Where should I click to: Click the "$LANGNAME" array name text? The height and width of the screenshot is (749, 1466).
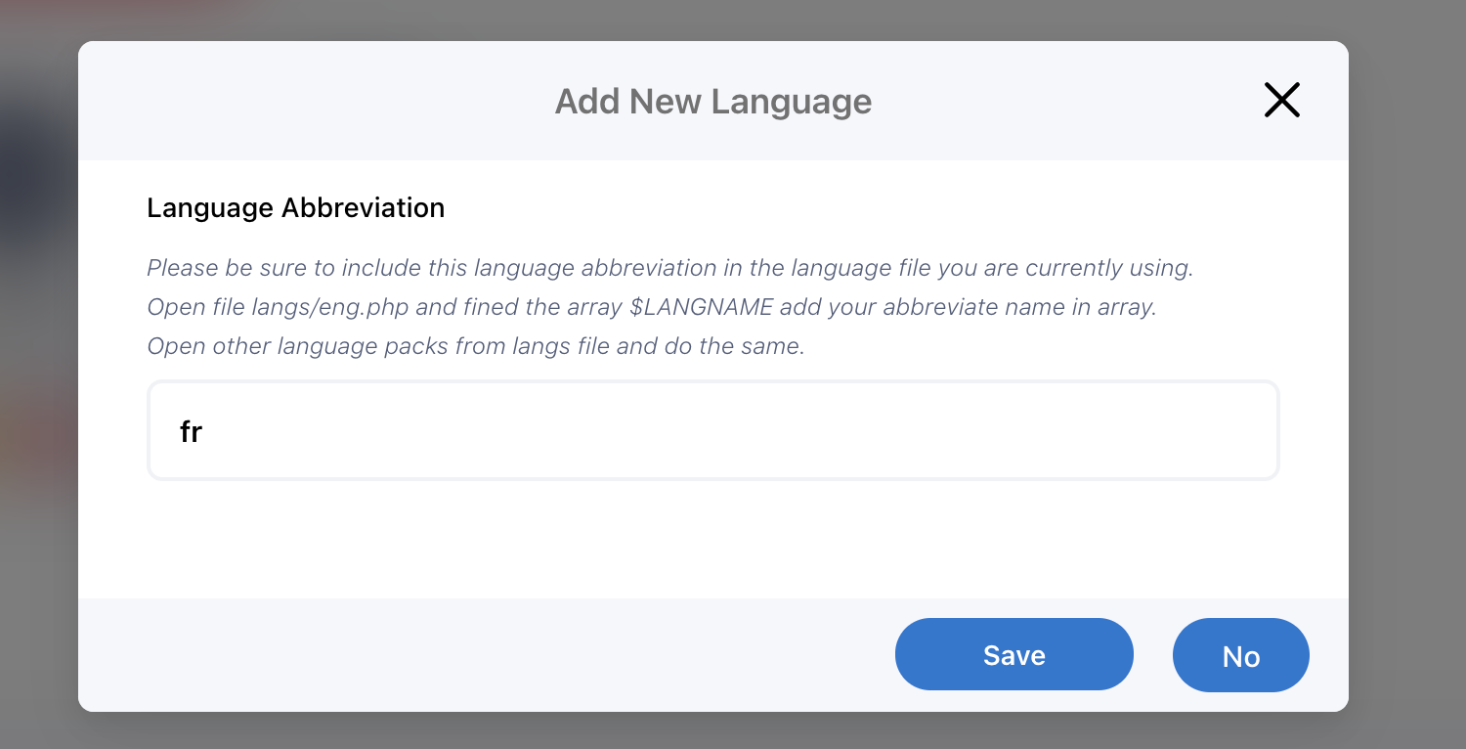coord(701,307)
